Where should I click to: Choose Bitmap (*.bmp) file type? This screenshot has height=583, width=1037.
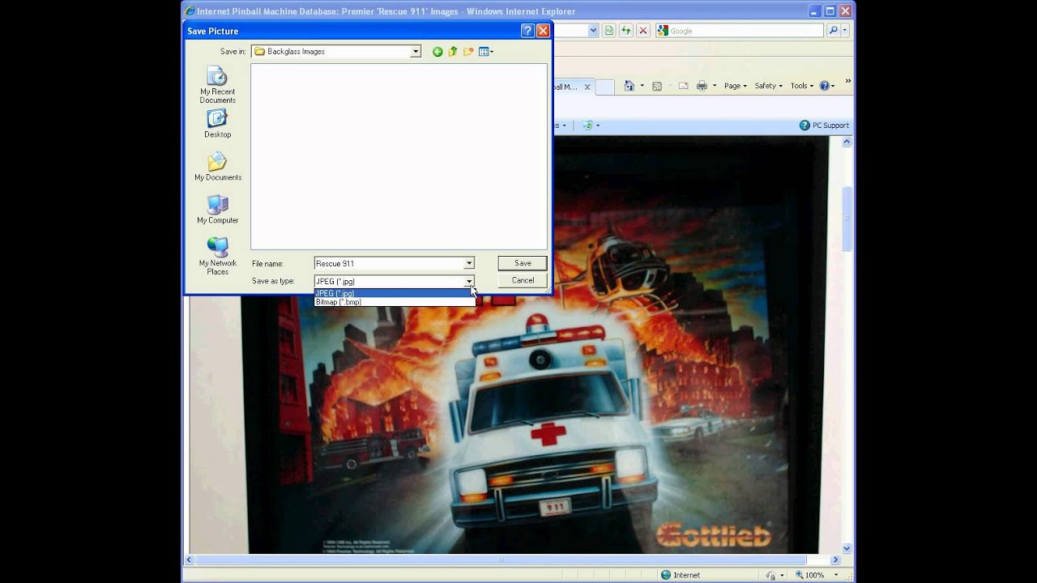pyautogui.click(x=394, y=302)
